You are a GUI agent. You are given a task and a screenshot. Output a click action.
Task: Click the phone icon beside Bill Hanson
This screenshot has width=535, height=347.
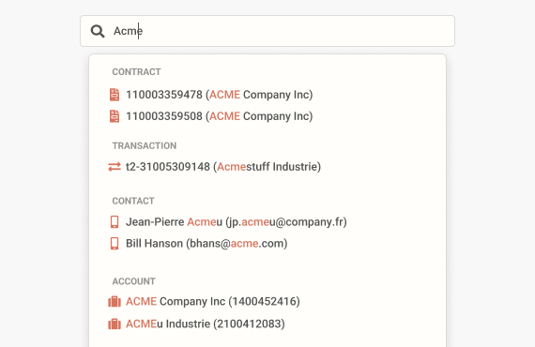[x=115, y=244]
